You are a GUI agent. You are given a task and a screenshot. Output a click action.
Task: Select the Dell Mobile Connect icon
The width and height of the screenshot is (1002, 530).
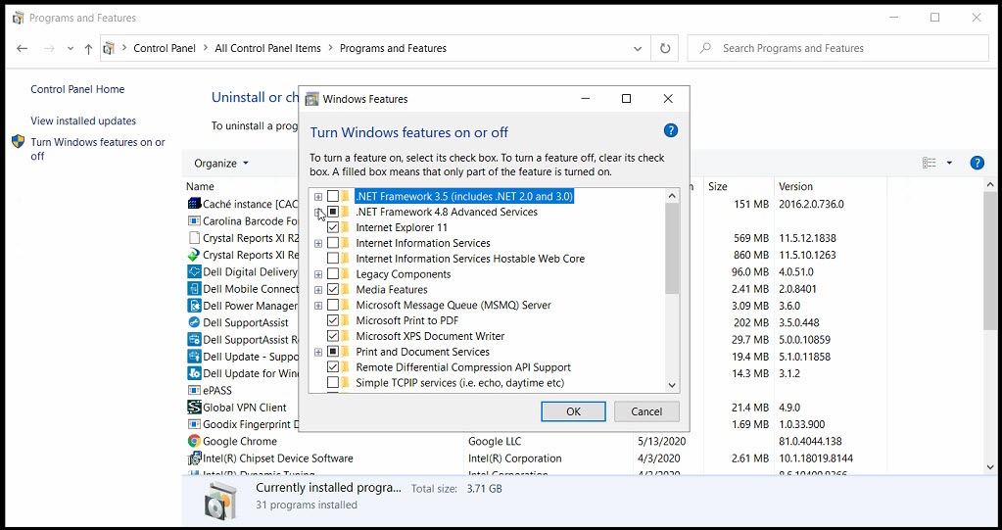pos(194,288)
